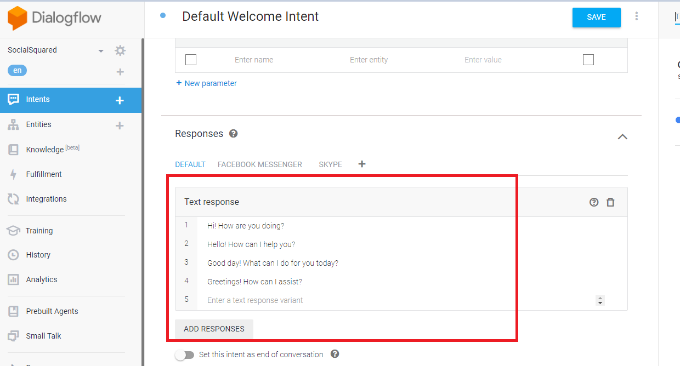Collapse the Responses section chevron

622,136
